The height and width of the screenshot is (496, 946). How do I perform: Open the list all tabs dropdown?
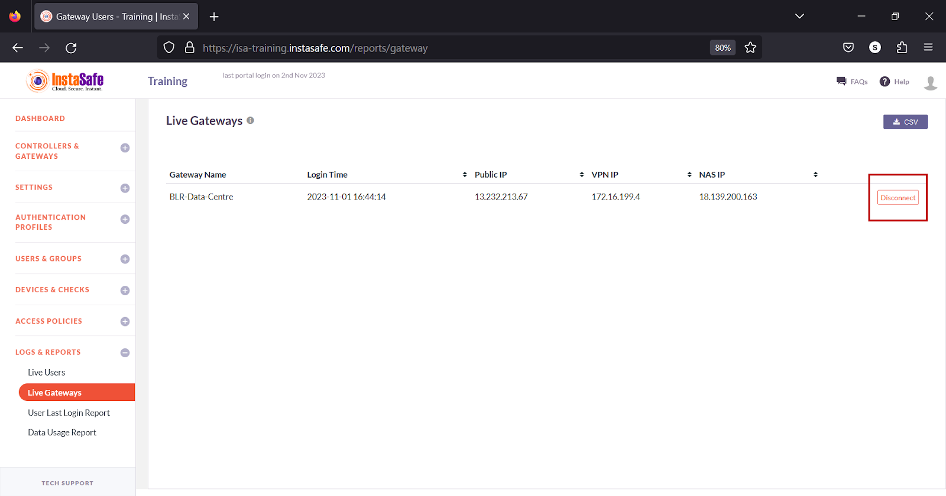[x=799, y=17]
